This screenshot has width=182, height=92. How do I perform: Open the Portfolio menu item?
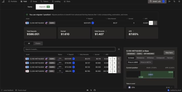(13, 2)
